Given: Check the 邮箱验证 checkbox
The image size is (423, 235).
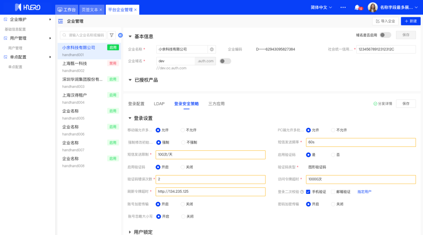Looking at the screenshot, I should click(333, 192).
